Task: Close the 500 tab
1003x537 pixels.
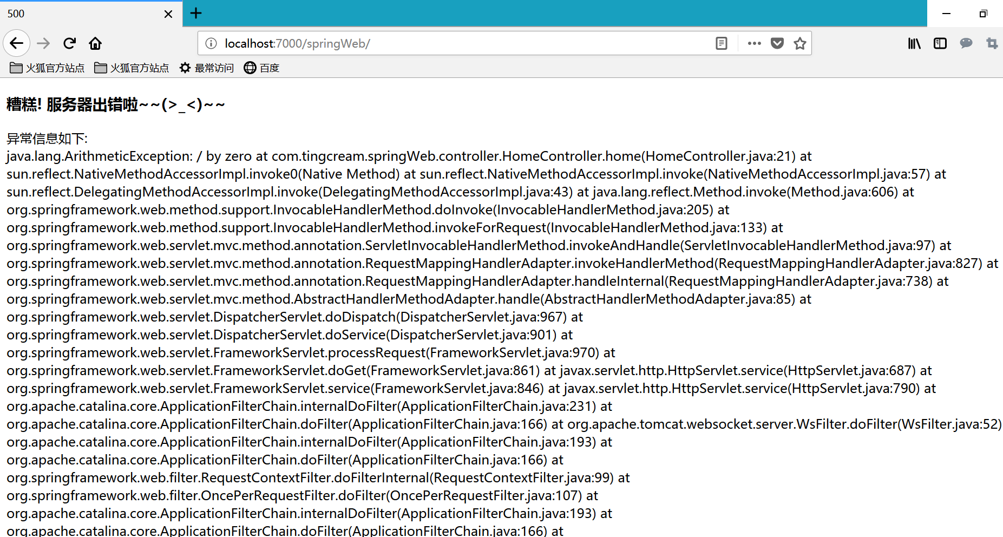Action: point(168,14)
